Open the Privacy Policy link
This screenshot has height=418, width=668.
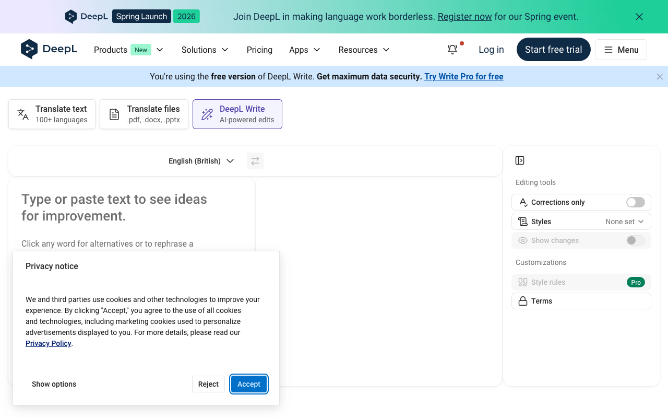point(48,343)
